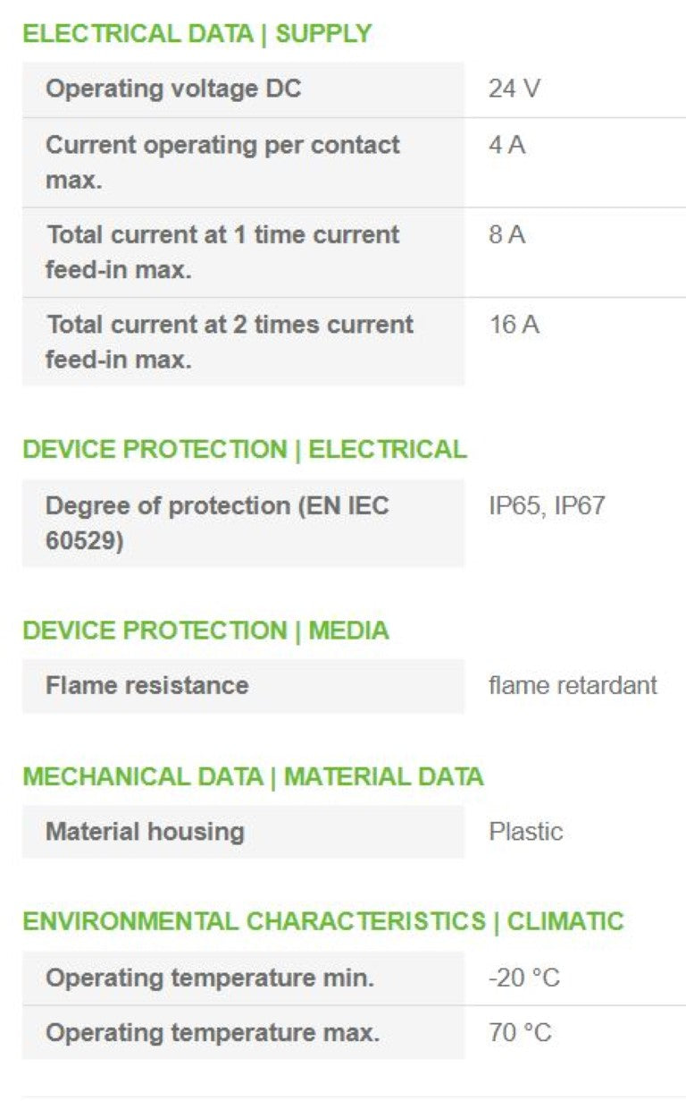Screen dimensions: 686x1101
Task: Select the Degree of protection row label
Action: click(x=217, y=522)
